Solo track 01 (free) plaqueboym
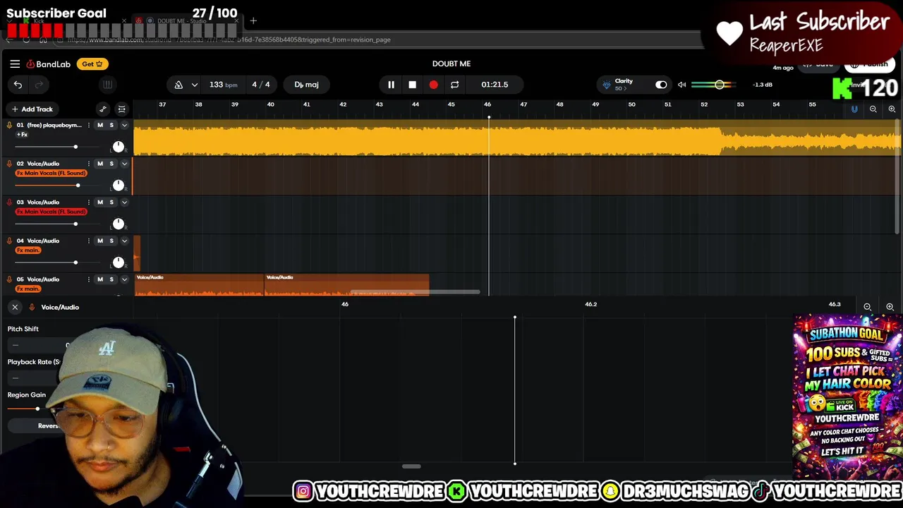 (111, 125)
